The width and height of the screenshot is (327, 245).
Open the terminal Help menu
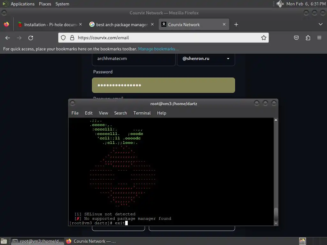point(162,113)
